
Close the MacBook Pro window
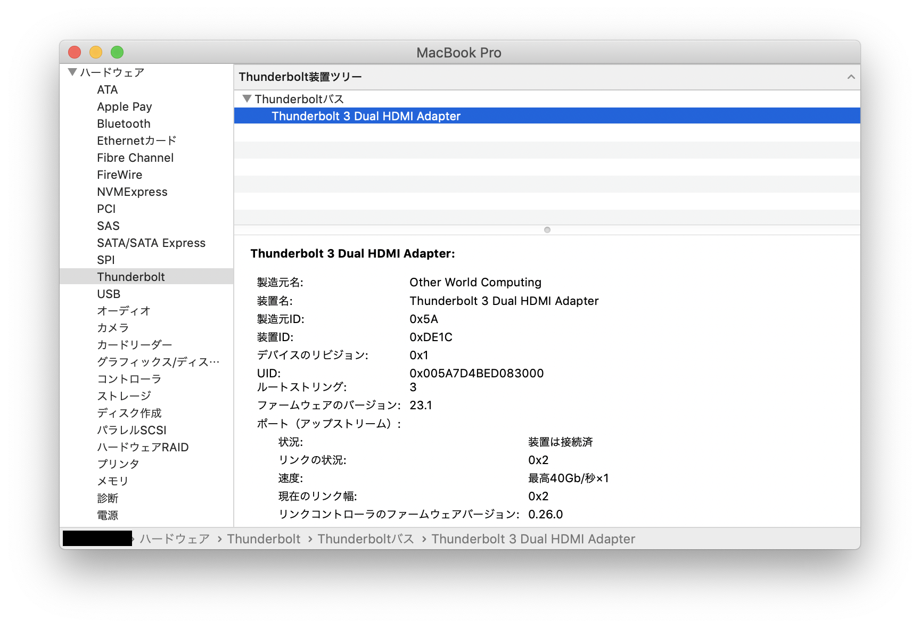[75, 52]
